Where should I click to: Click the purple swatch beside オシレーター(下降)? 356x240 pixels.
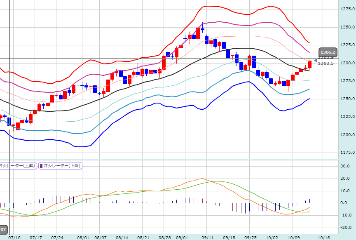point(42,166)
